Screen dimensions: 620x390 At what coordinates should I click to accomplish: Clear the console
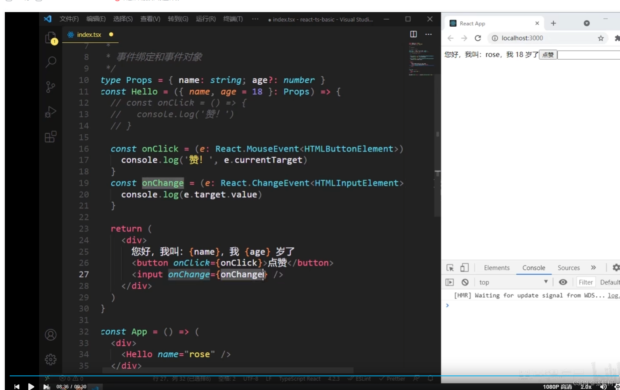465,282
